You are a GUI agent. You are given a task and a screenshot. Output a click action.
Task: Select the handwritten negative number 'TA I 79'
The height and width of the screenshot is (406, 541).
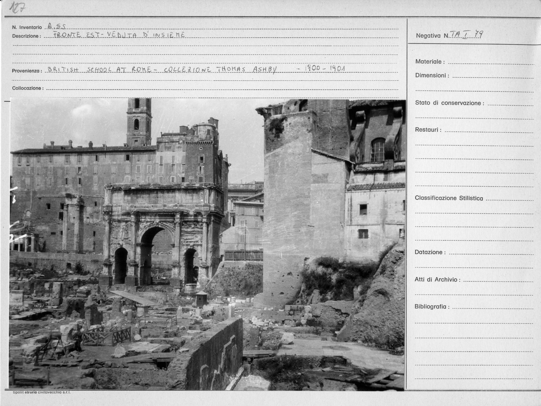coord(467,34)
